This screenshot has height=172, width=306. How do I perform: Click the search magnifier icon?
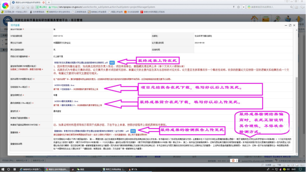click(x=291, y=7)
